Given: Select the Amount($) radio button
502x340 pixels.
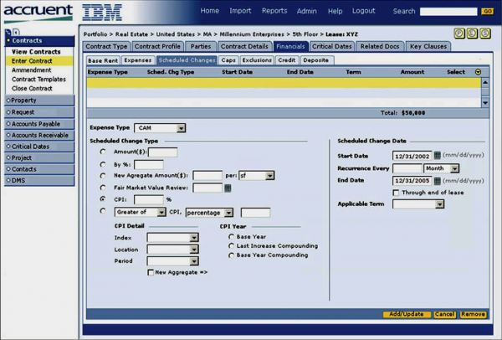Looking at the screenshot, I should (103, 152).
